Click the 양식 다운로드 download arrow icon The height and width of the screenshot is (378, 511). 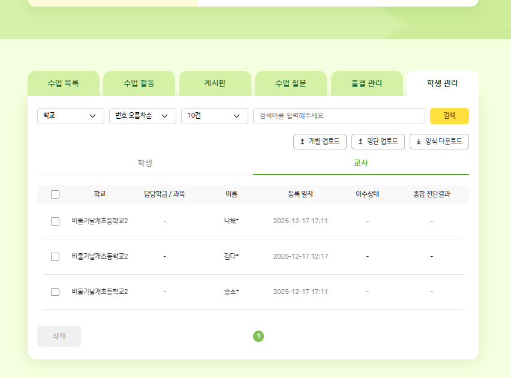point(419,142)
